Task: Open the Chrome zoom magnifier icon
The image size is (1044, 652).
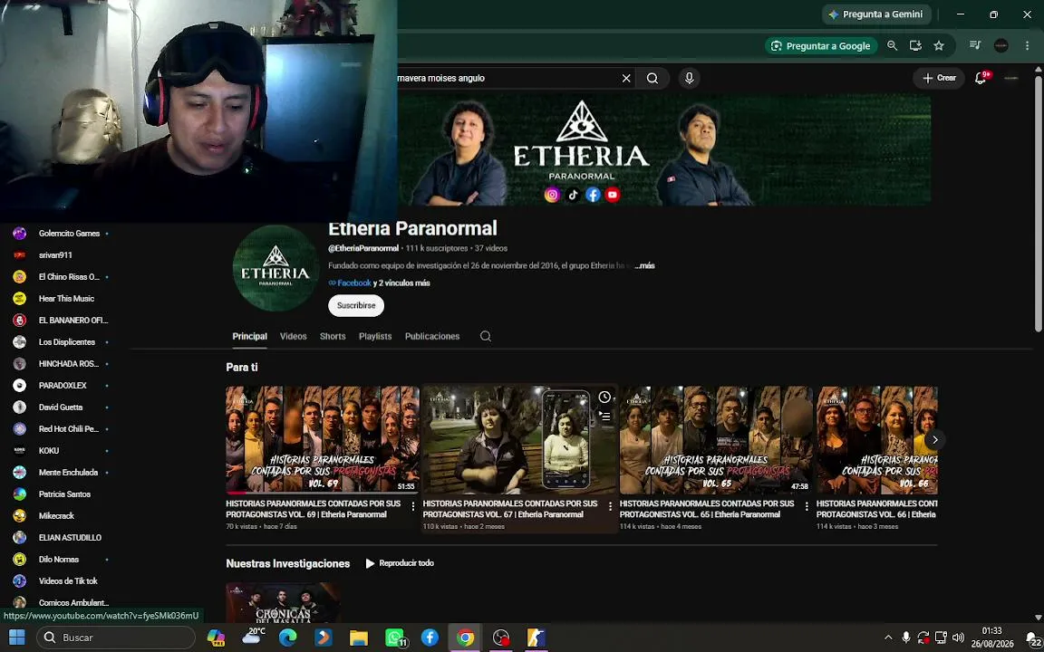Action: pos(892,46)
